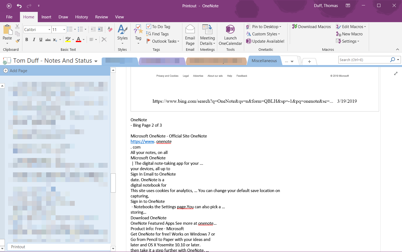Switch to the Draw ribbon tab

(63, 17)
